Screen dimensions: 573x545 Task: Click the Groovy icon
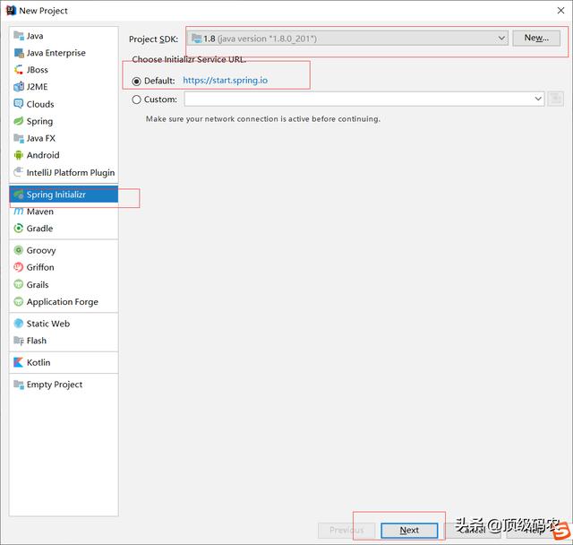pyautogui.click(x=19, y=250)
